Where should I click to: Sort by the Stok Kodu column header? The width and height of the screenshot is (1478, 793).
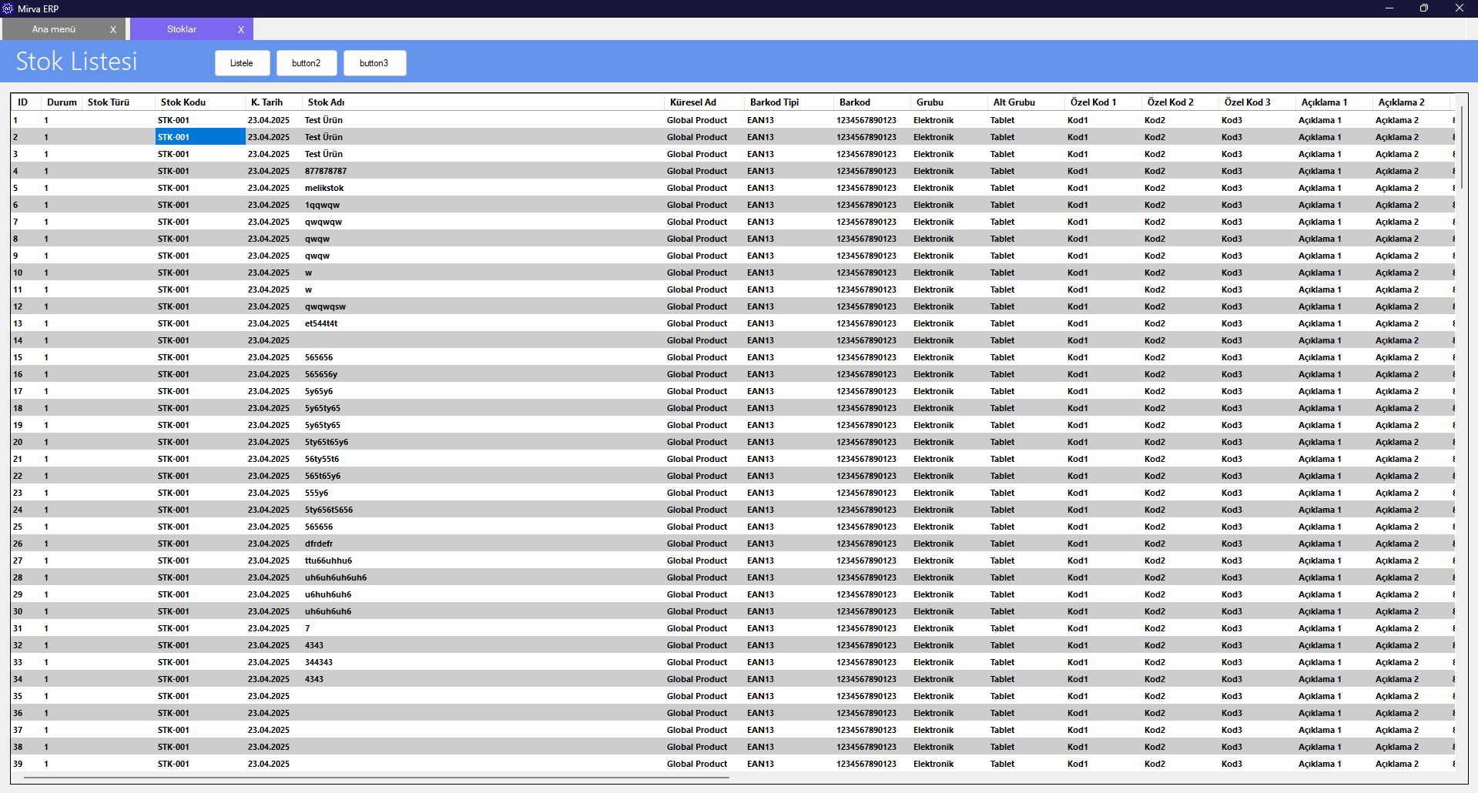point(183,102)
